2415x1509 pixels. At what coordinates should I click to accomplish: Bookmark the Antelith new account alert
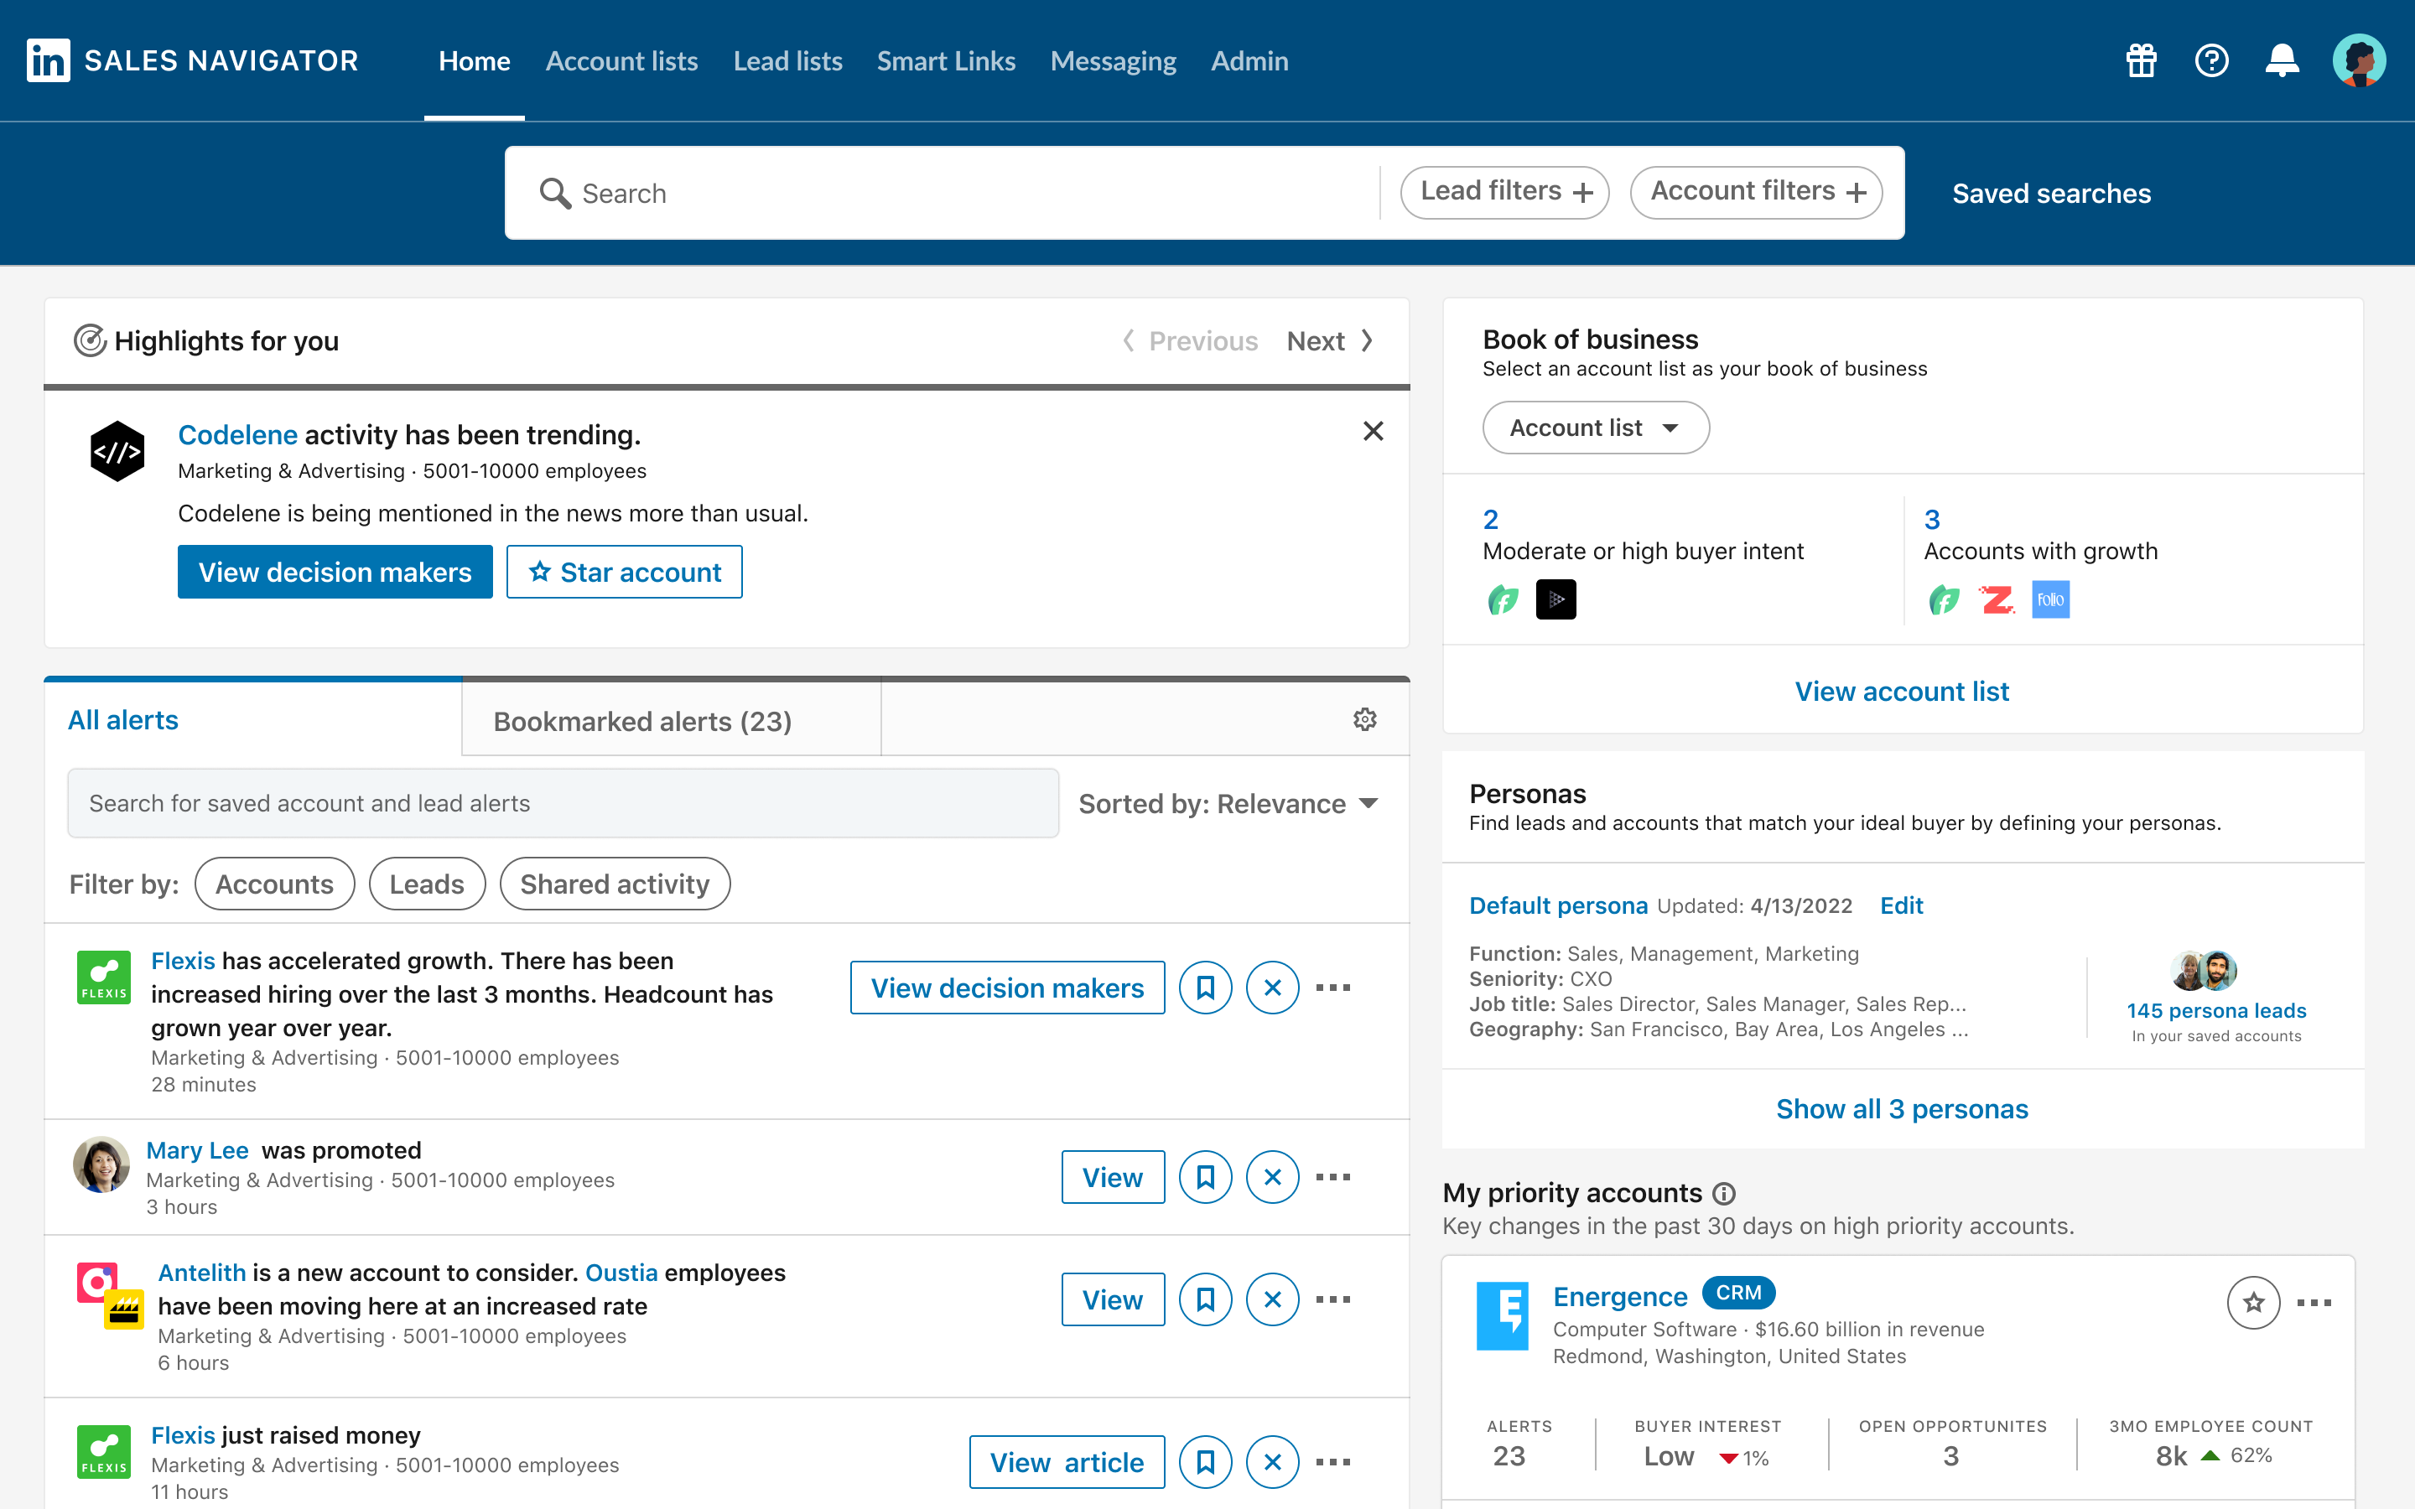pyautogui.click(x=1206, y=1299)
